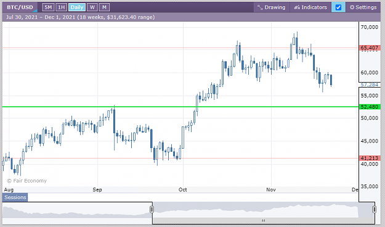Click the Aug label on time axis
This screenshot has width=385, height=227.
9,189
